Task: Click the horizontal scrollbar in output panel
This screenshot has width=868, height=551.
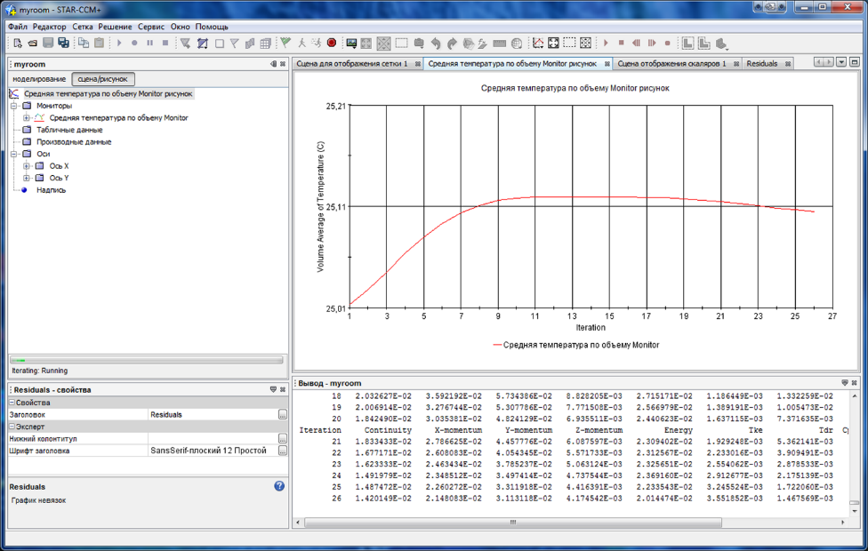Action: click(513, 523)
